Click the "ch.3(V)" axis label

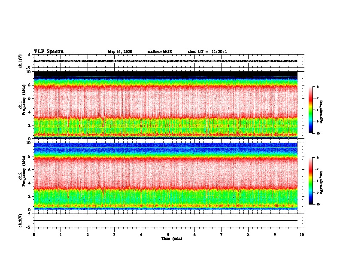click(x=20, y=220)
